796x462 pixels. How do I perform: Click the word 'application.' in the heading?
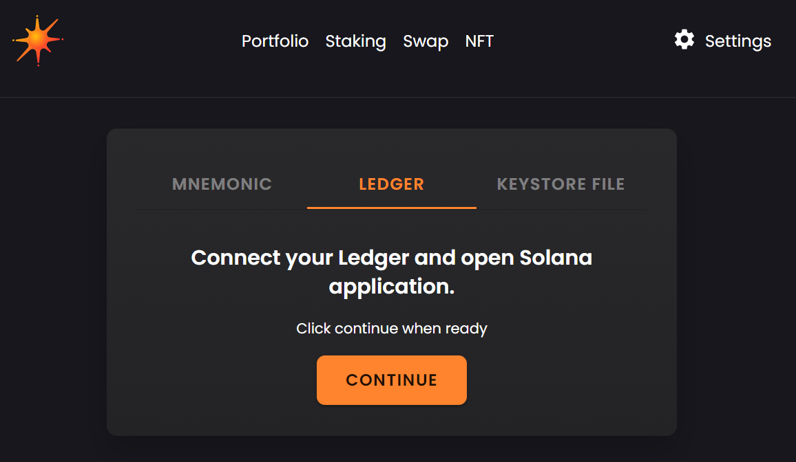click(x=391, y=287)
